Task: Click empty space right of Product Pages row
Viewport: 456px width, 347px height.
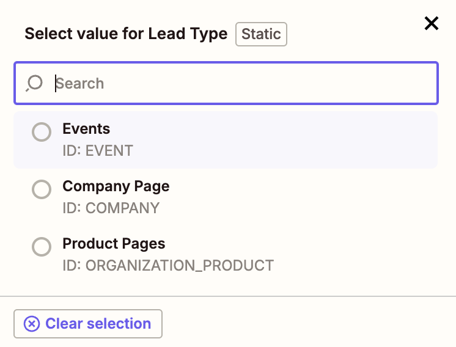Action: tap(367, 254)
